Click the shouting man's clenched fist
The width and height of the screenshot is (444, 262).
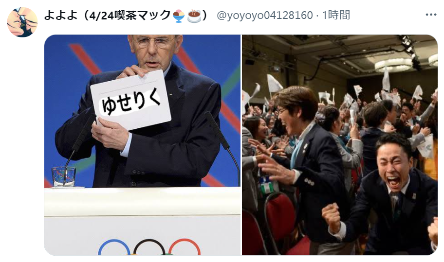point(332,216)
